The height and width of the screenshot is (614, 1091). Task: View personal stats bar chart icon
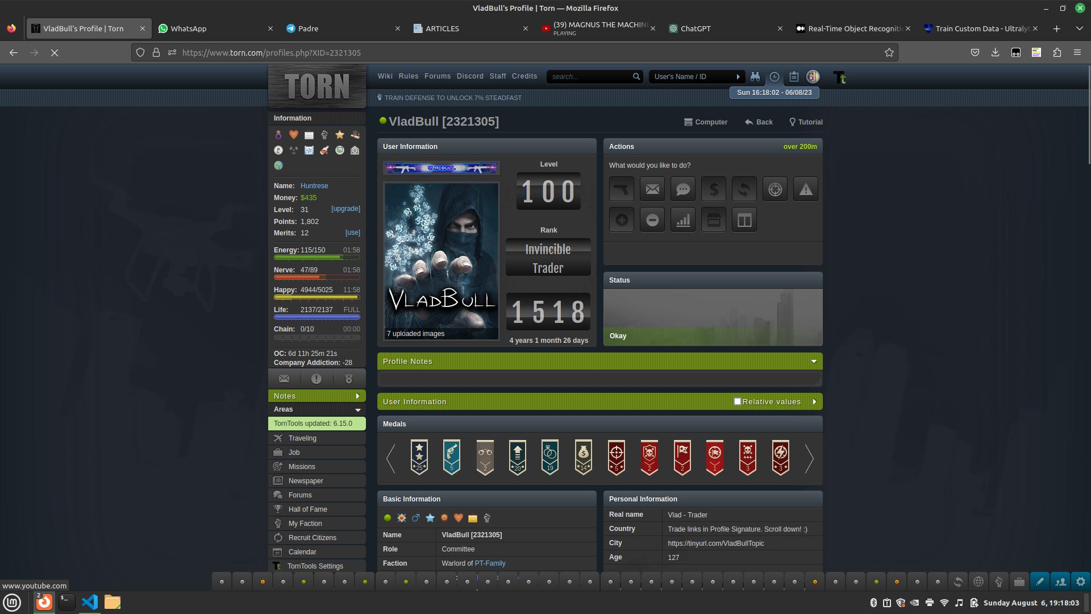683,220
